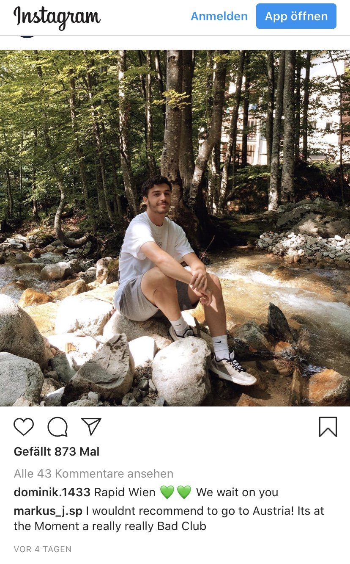The width and height of the screenshot is (350, 564).
Task: Click the Anmelden login link
Action: tap(219, 17)
